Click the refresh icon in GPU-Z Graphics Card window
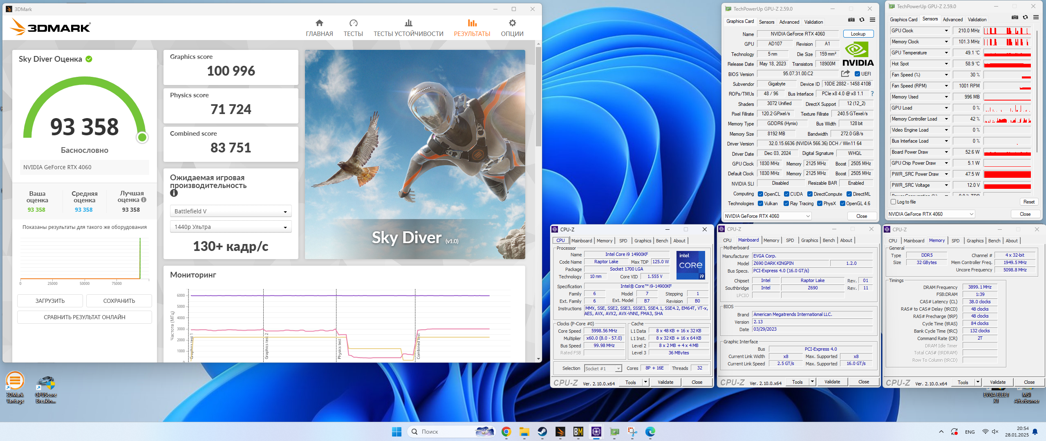This screenshot has height=441, width=1046. pyautogui.click(x=862, y=20)
